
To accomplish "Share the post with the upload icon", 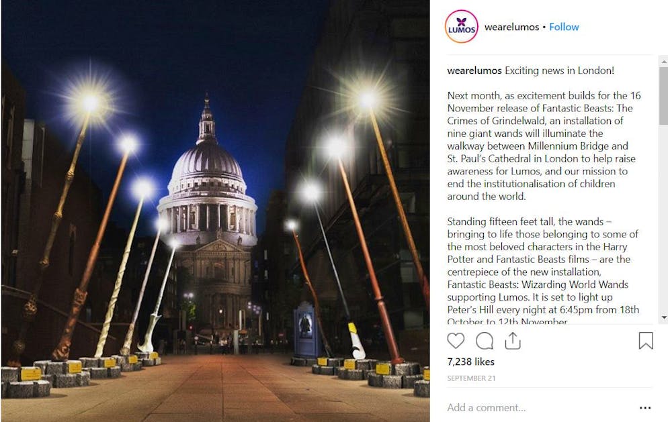I will click(513, 341).
